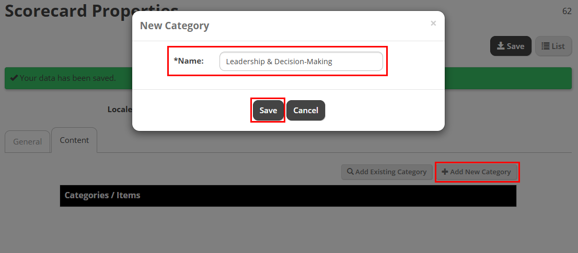Image resolution: width=578 pixels, height=253 pixels.
Task: Click into the Name input field
Action: click(301, 62)
